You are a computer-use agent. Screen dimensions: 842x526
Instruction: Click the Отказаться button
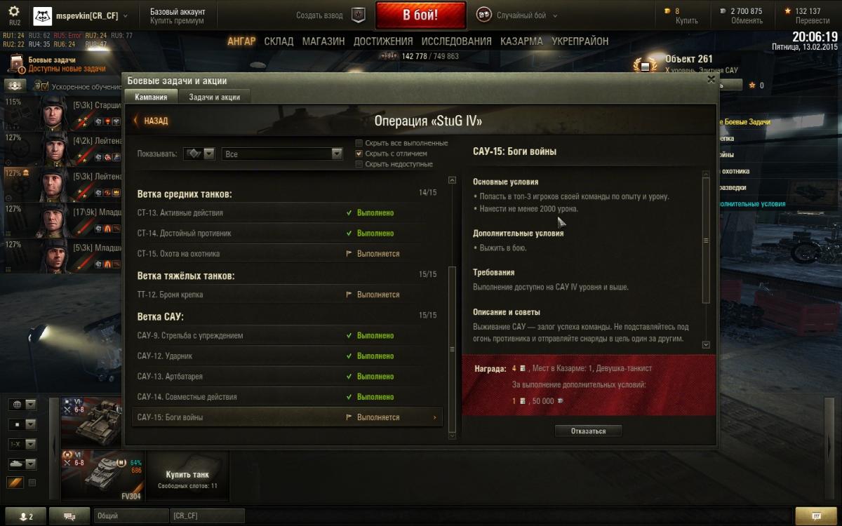pos(588,431)
